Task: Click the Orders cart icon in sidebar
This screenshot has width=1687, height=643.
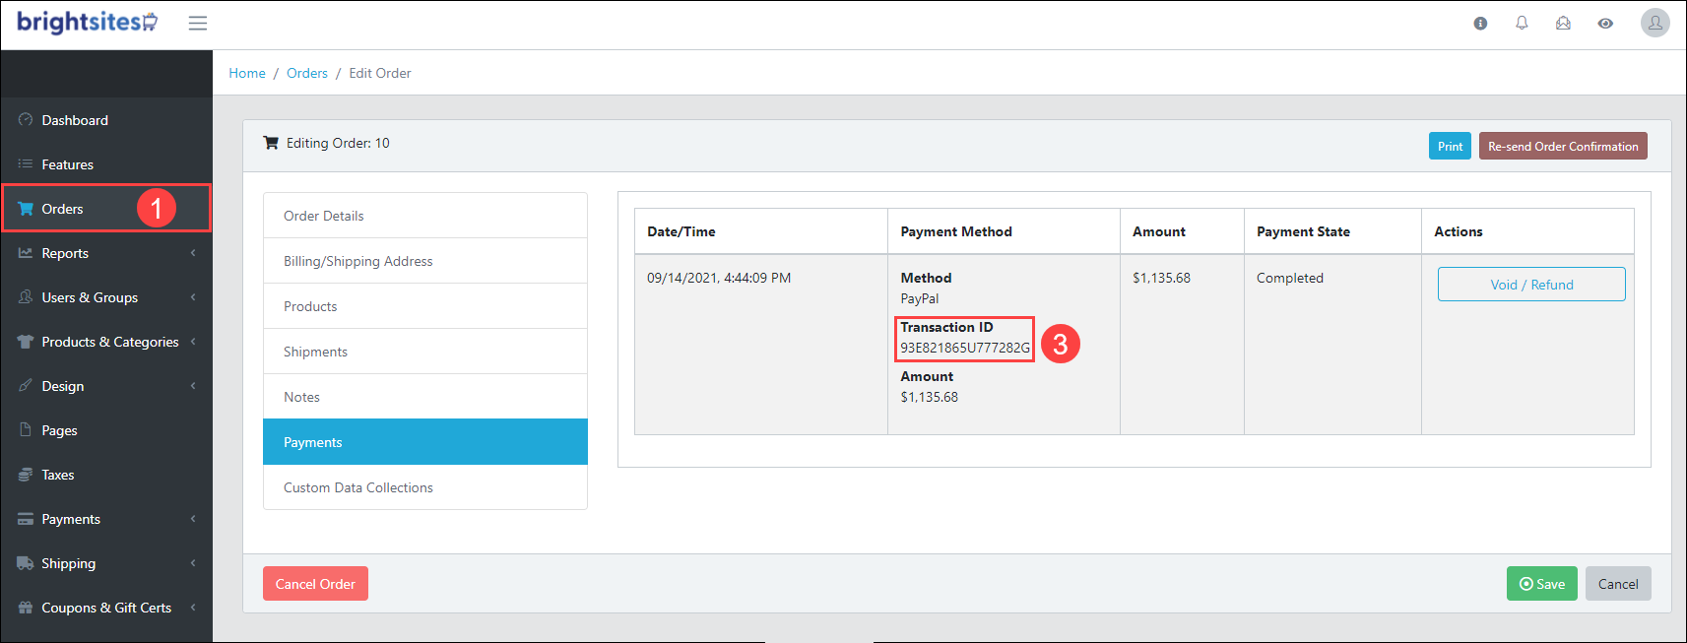Action: click(26, 209)
